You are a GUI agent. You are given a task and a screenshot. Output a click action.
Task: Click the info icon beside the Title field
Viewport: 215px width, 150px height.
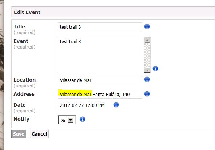click(x=147, y=26)
